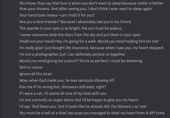Select the "If I were a cat" message
170x118 pixels.
(x=63, y=93)
